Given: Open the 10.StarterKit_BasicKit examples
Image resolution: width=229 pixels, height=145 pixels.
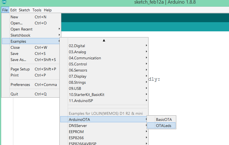Looking at the screenshot, I should coord(87,95).
